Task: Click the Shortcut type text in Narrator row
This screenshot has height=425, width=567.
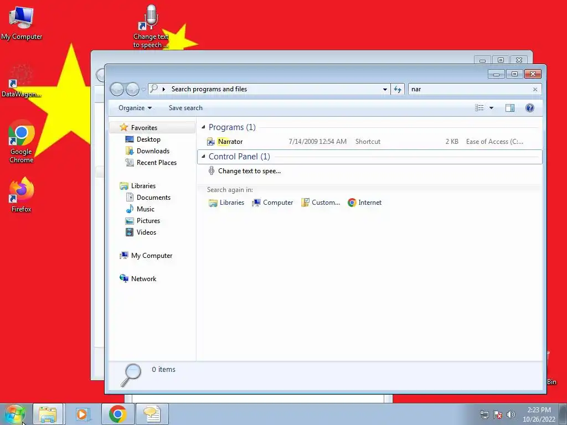Action: tap(368, 142)
